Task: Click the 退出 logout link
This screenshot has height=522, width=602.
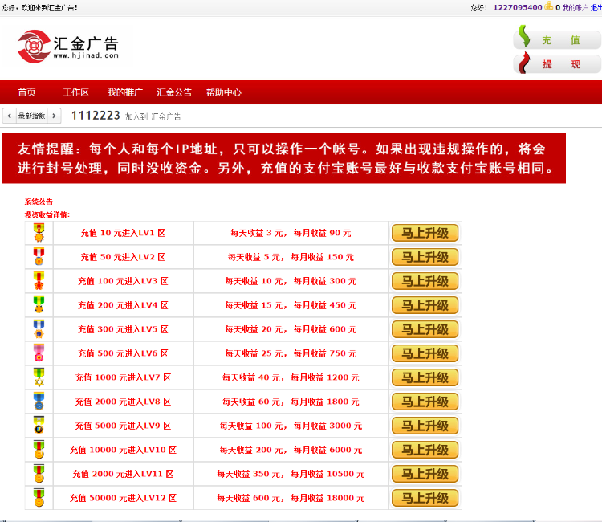Action: tap(596, 8)
